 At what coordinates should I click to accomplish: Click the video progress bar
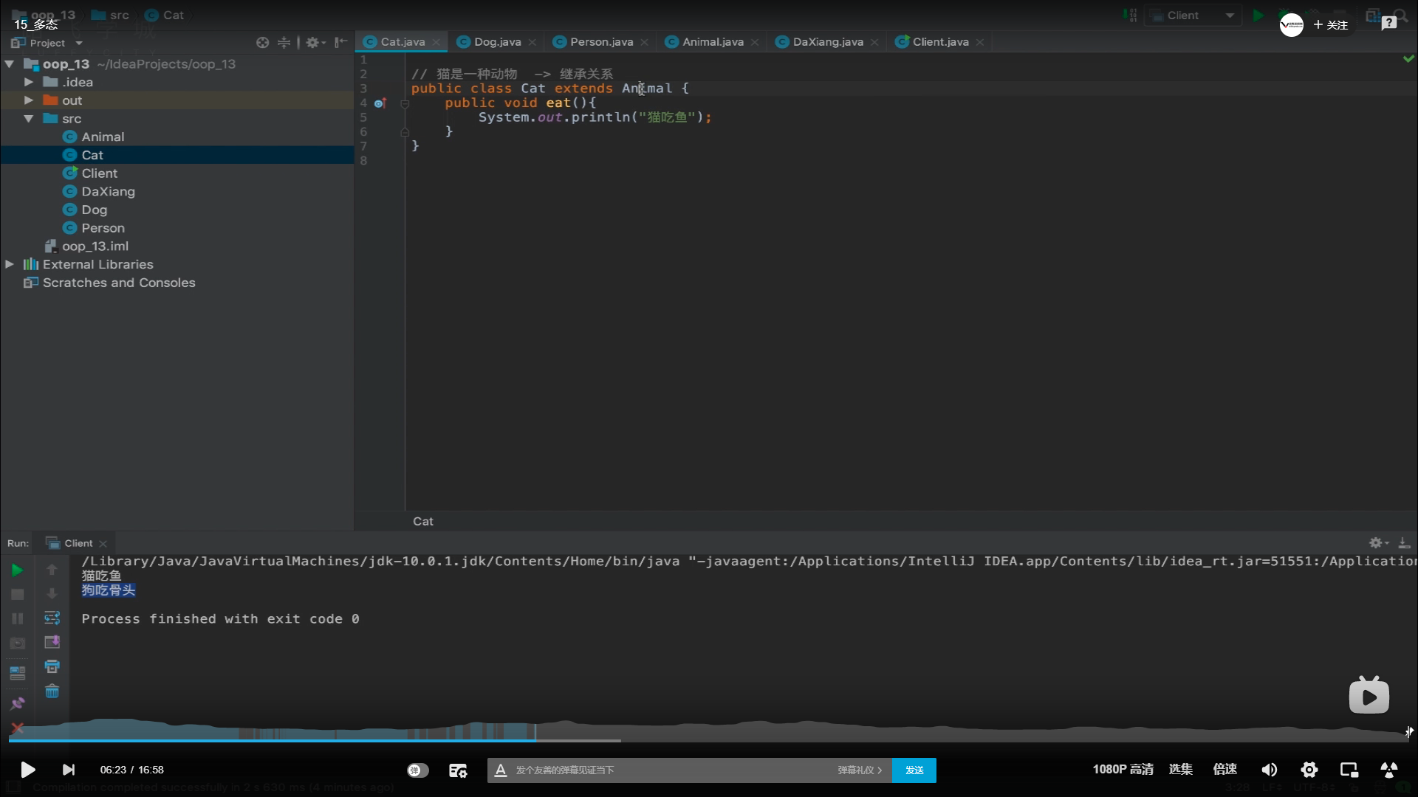[x=709, y=740]
